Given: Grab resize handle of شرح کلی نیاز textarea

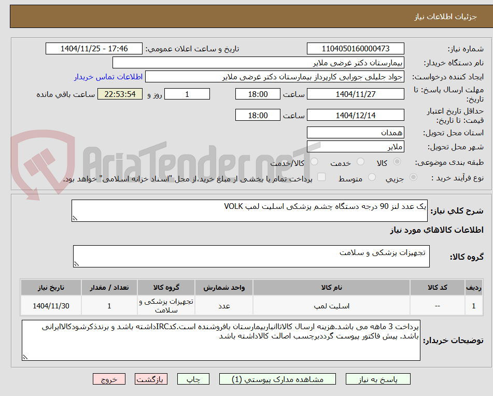Looking at the screenshot, I should [75, 218].
